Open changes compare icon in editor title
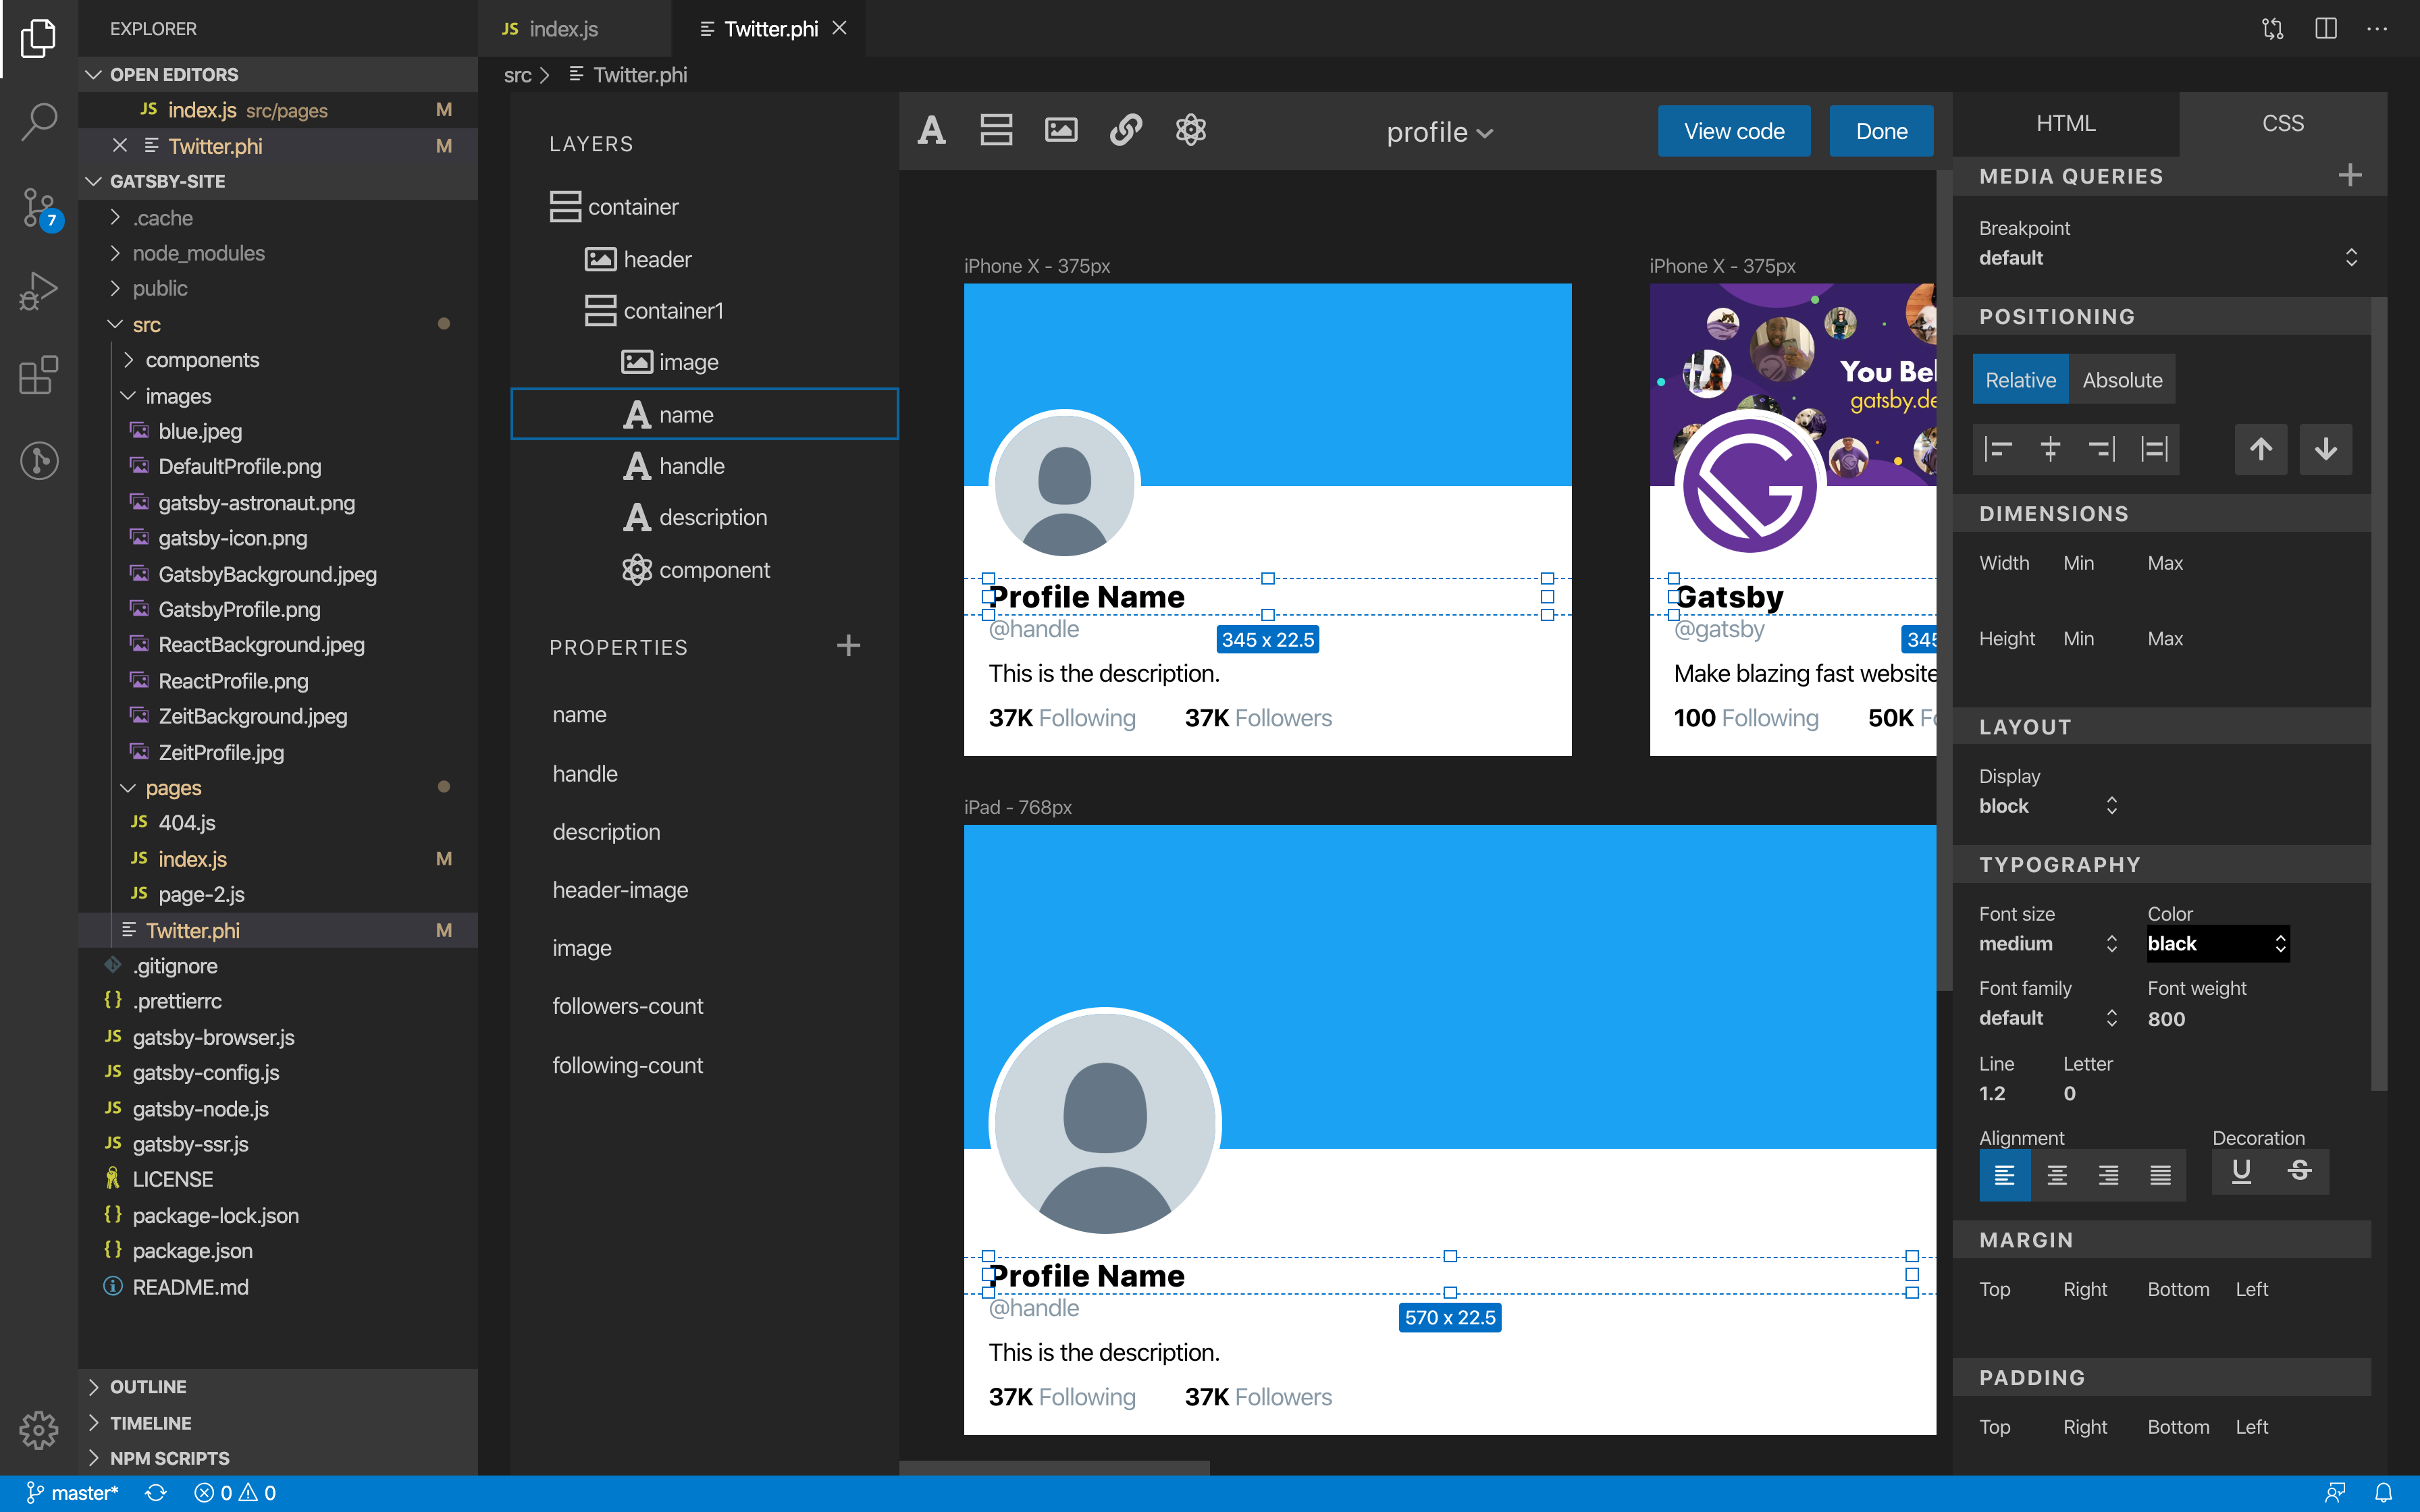Viewport: 2420px width, 1512px height. point(2273,29)
